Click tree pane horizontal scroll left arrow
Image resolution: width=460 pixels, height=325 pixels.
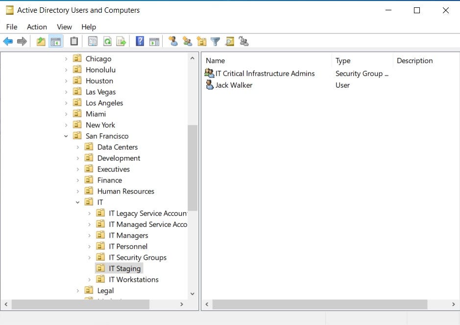click(6, 304)
